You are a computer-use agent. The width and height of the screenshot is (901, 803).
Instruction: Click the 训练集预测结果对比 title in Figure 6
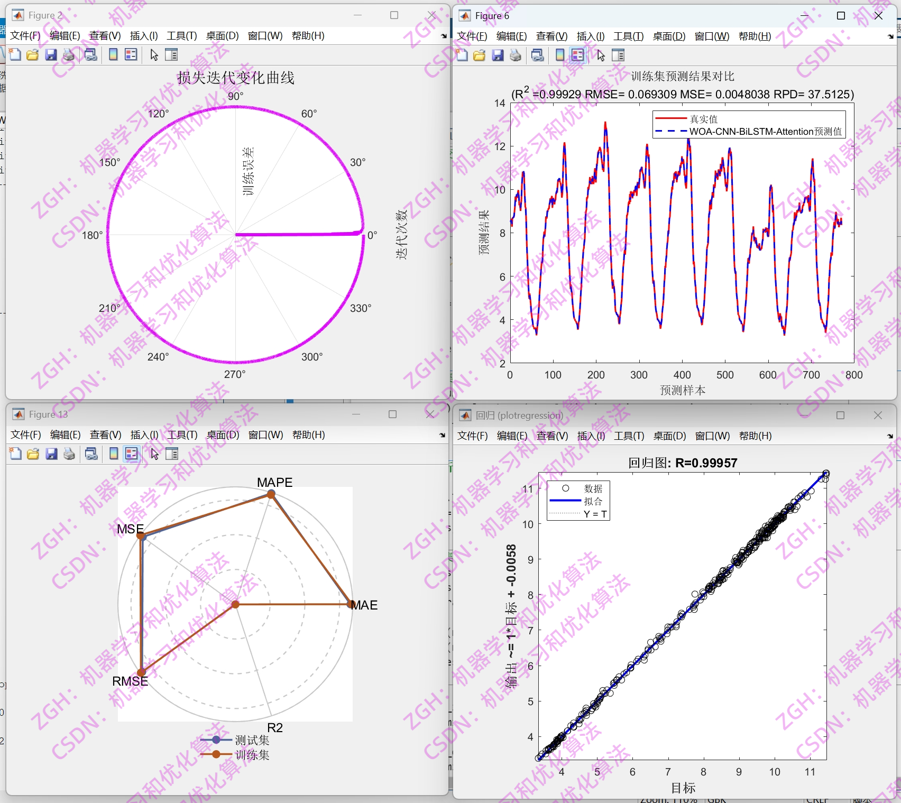683,76
